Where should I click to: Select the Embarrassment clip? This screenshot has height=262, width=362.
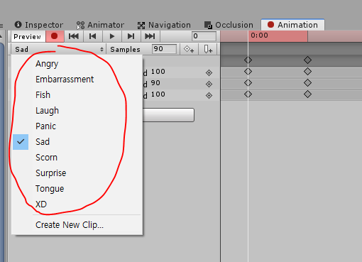click(77, 80)
